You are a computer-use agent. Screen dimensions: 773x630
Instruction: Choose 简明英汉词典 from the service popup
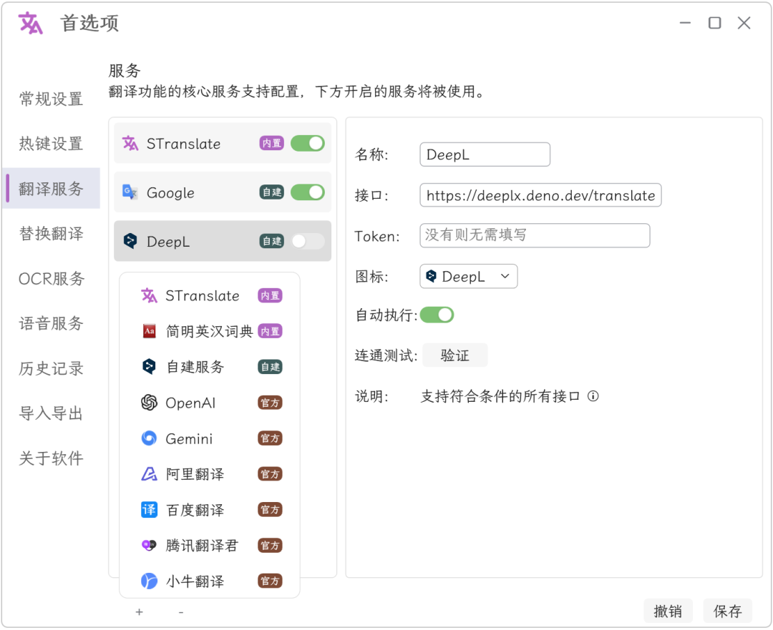[x=210, y=331]
